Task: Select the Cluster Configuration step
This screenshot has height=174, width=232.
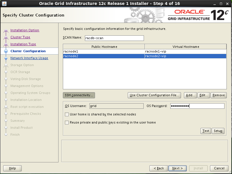Action: (28, 51)
